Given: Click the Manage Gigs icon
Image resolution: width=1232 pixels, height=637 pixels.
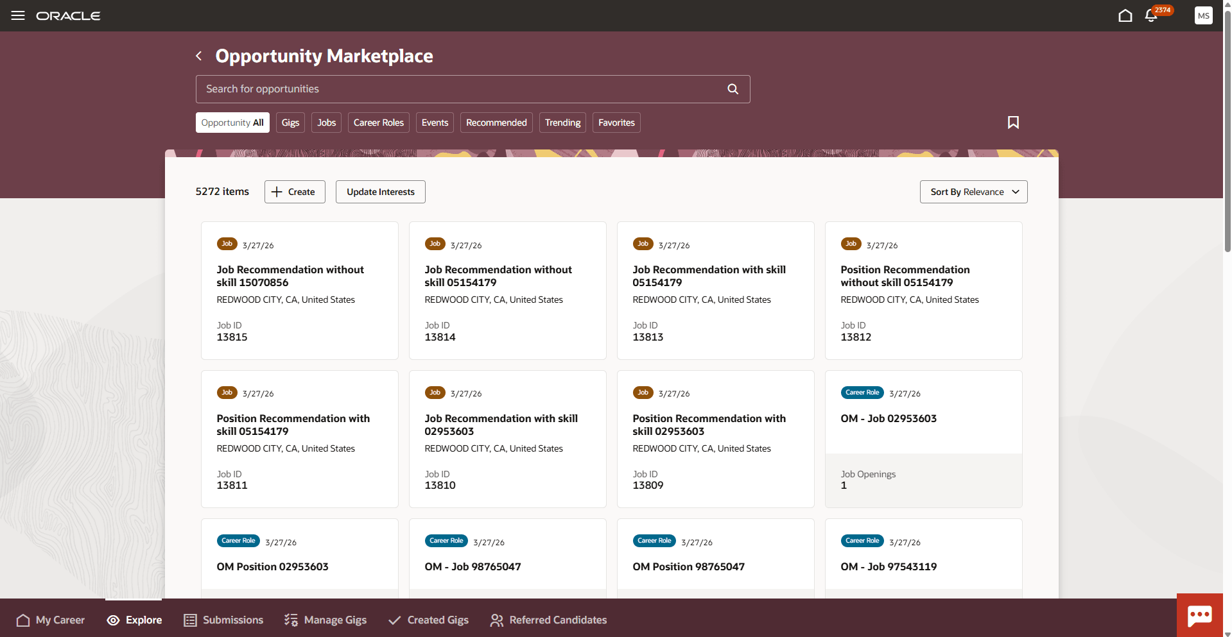Looking at the screenshot, I should [x=291, y=620].
